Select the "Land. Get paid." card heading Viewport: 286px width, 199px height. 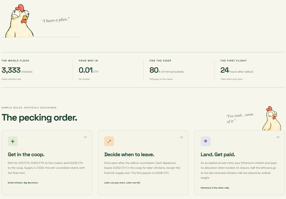click(x=218, y=154)
